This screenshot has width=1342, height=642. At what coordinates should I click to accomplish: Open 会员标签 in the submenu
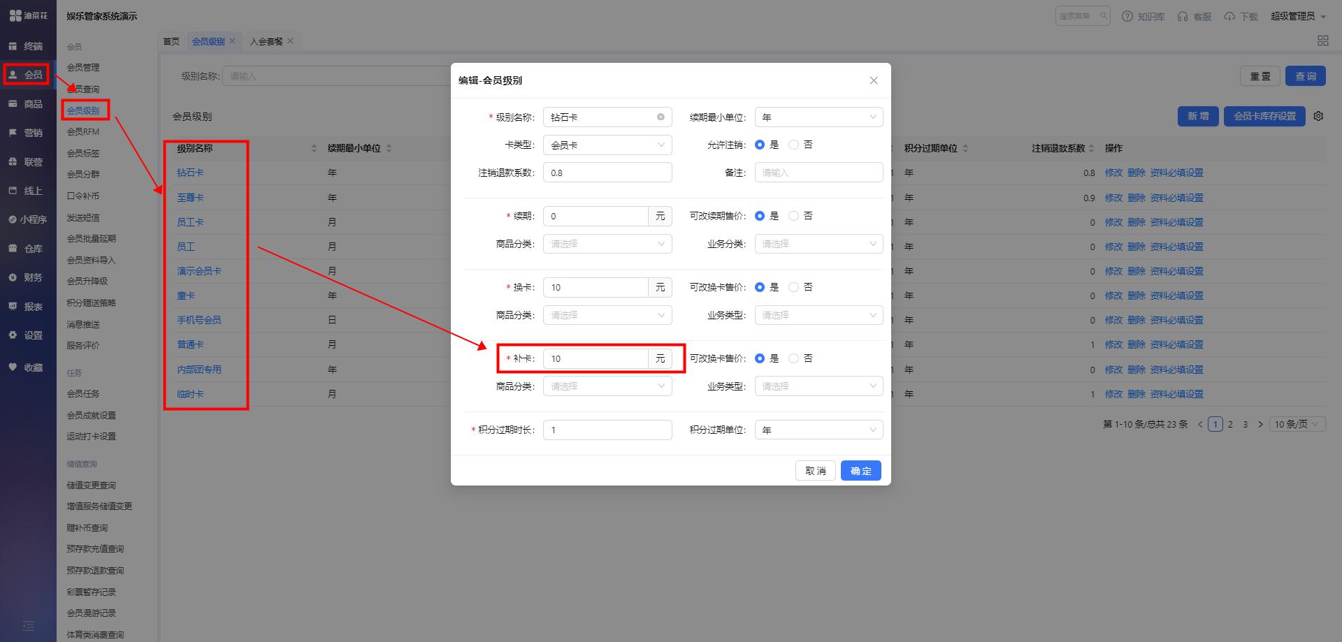[83, 153]
